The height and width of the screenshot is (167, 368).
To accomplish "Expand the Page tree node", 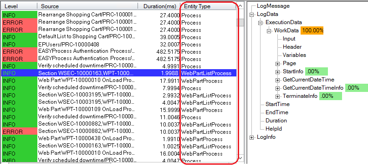I will pos(278,64).
